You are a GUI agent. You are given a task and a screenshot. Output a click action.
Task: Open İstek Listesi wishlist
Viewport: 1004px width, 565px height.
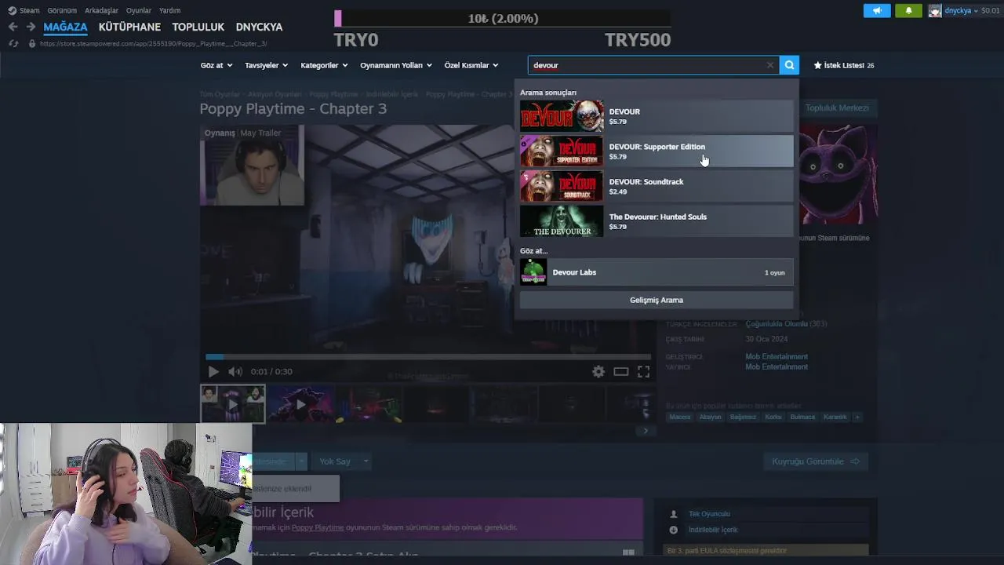click(x=844, y=65)
